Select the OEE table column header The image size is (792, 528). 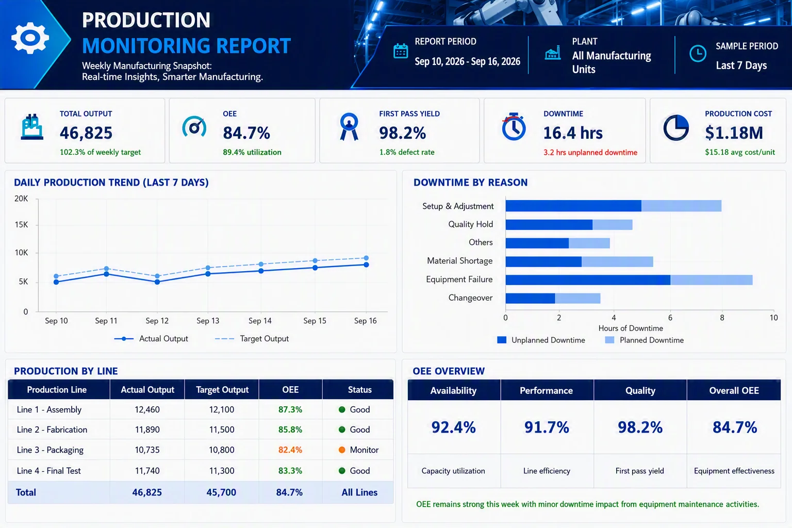point(290,390)
